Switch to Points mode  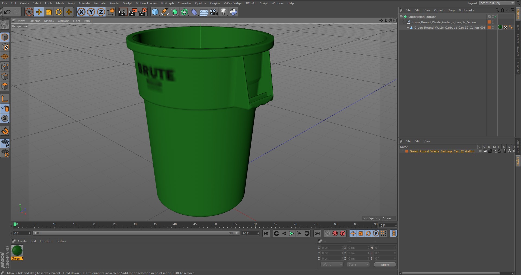pos(5,67)
